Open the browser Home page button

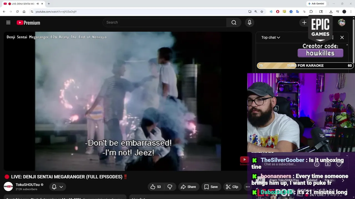(24, 12)
